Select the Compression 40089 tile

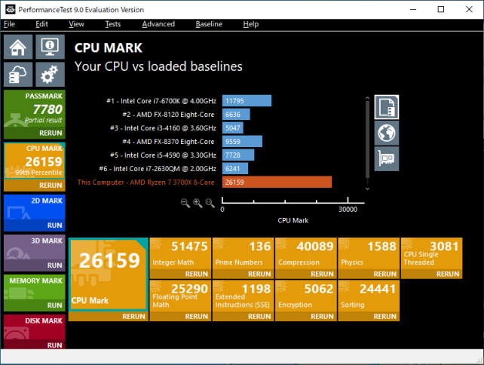point(306,253)
